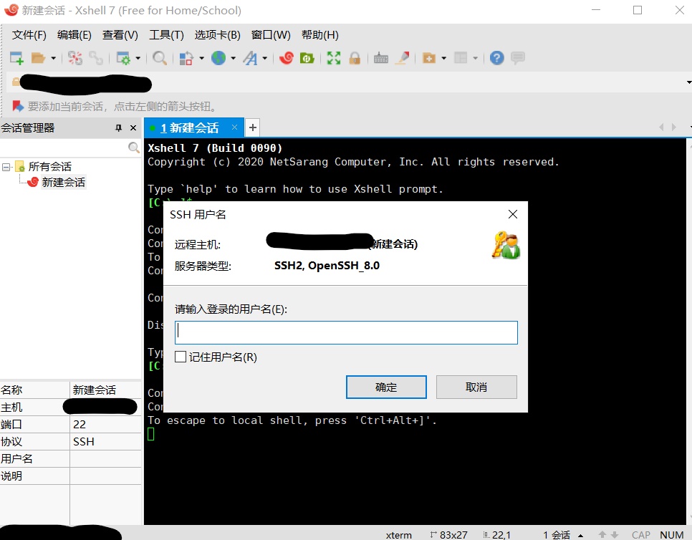Open the layout panes dropdown arrow

[x=476, y=58]
